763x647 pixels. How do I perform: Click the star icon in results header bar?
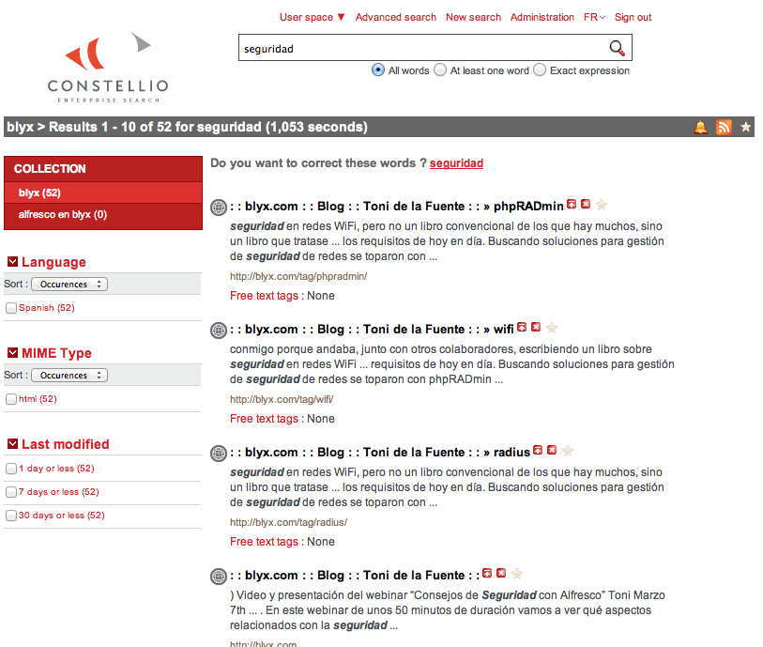coord(745,127)
